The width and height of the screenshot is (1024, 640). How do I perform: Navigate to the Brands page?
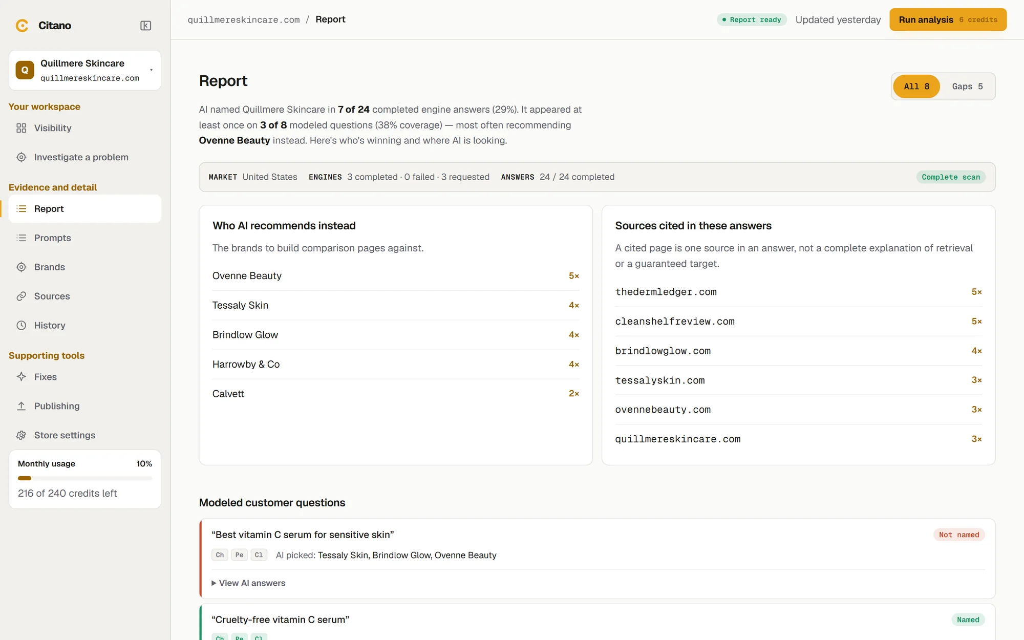tap(84, 267)
